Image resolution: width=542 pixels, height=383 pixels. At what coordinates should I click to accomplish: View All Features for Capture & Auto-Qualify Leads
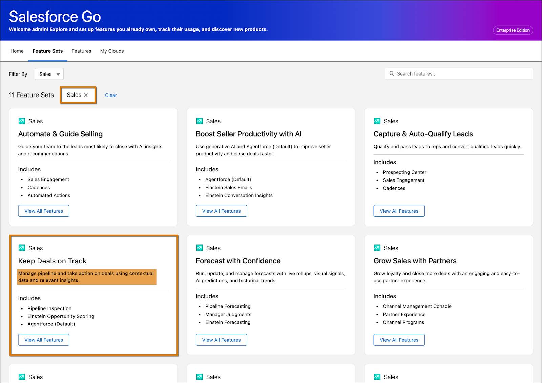[x=399, y=211]
